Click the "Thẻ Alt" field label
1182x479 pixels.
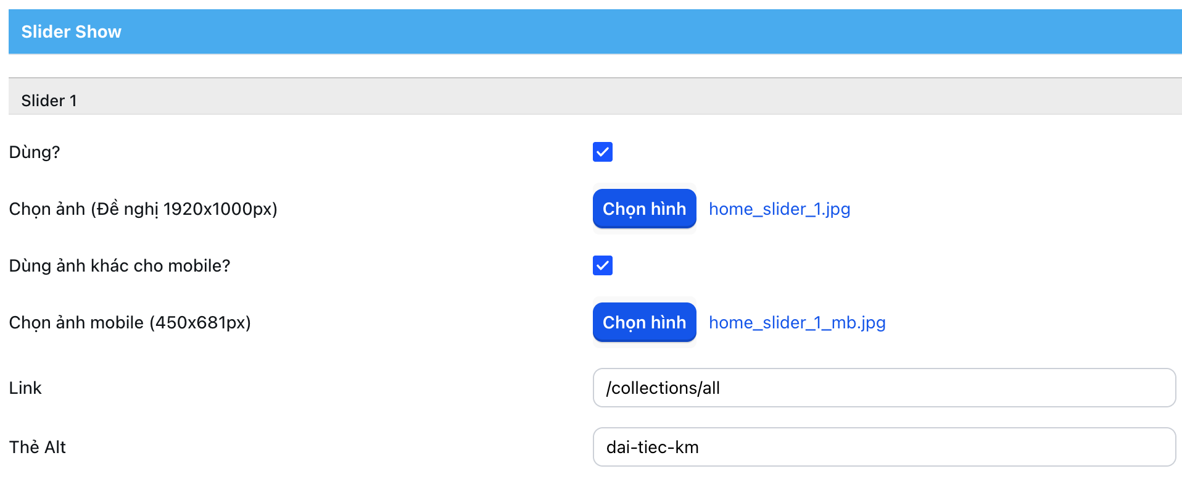coord(37,447)
